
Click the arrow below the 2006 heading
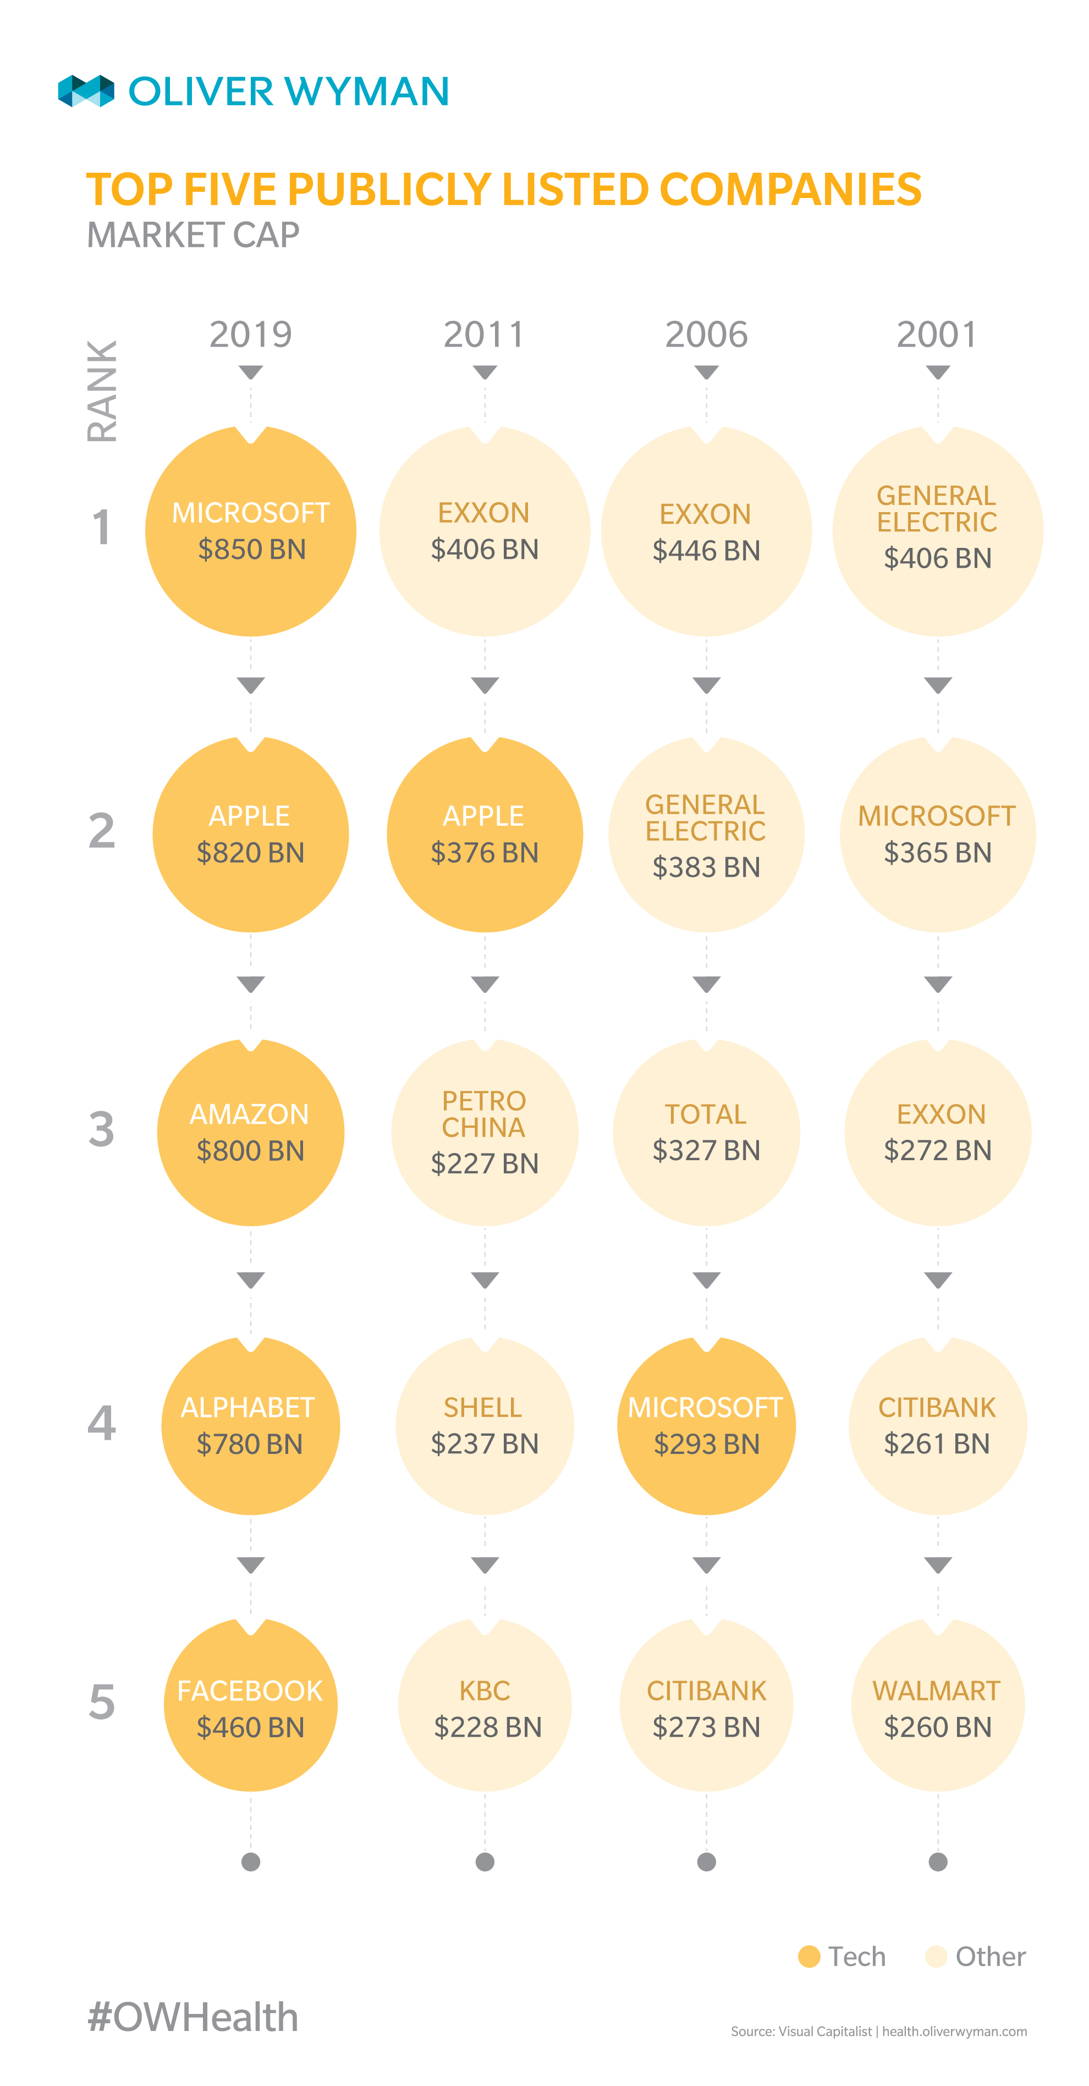[707, 372]
